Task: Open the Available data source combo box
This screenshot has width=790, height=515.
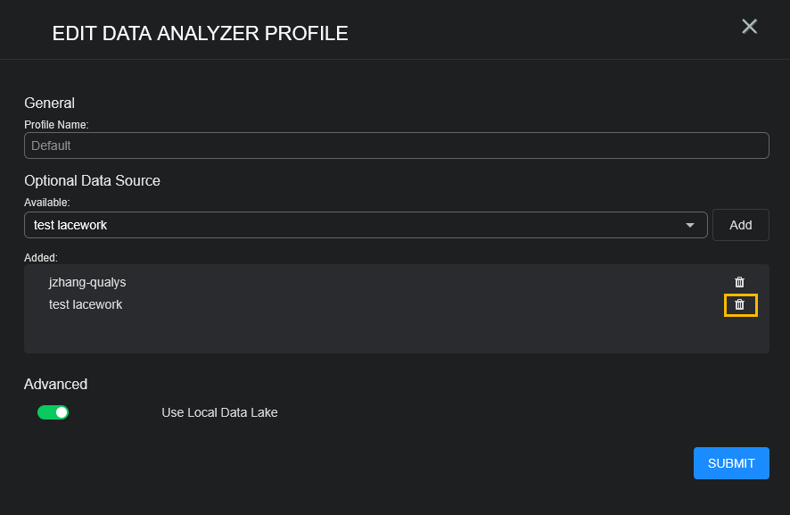Action: 357,225
